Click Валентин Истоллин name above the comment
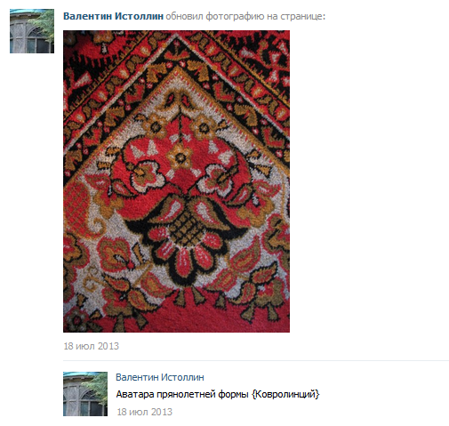Image resolution: width=449 pixels, height=426 pixels. pyautogui.click(x=160, y=377)
